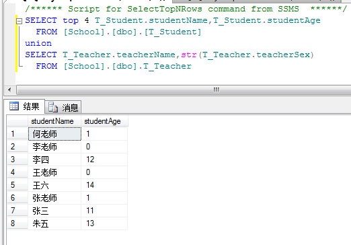
Task: Switch to the 结果 results tab
Action: (x=24, y=106)
